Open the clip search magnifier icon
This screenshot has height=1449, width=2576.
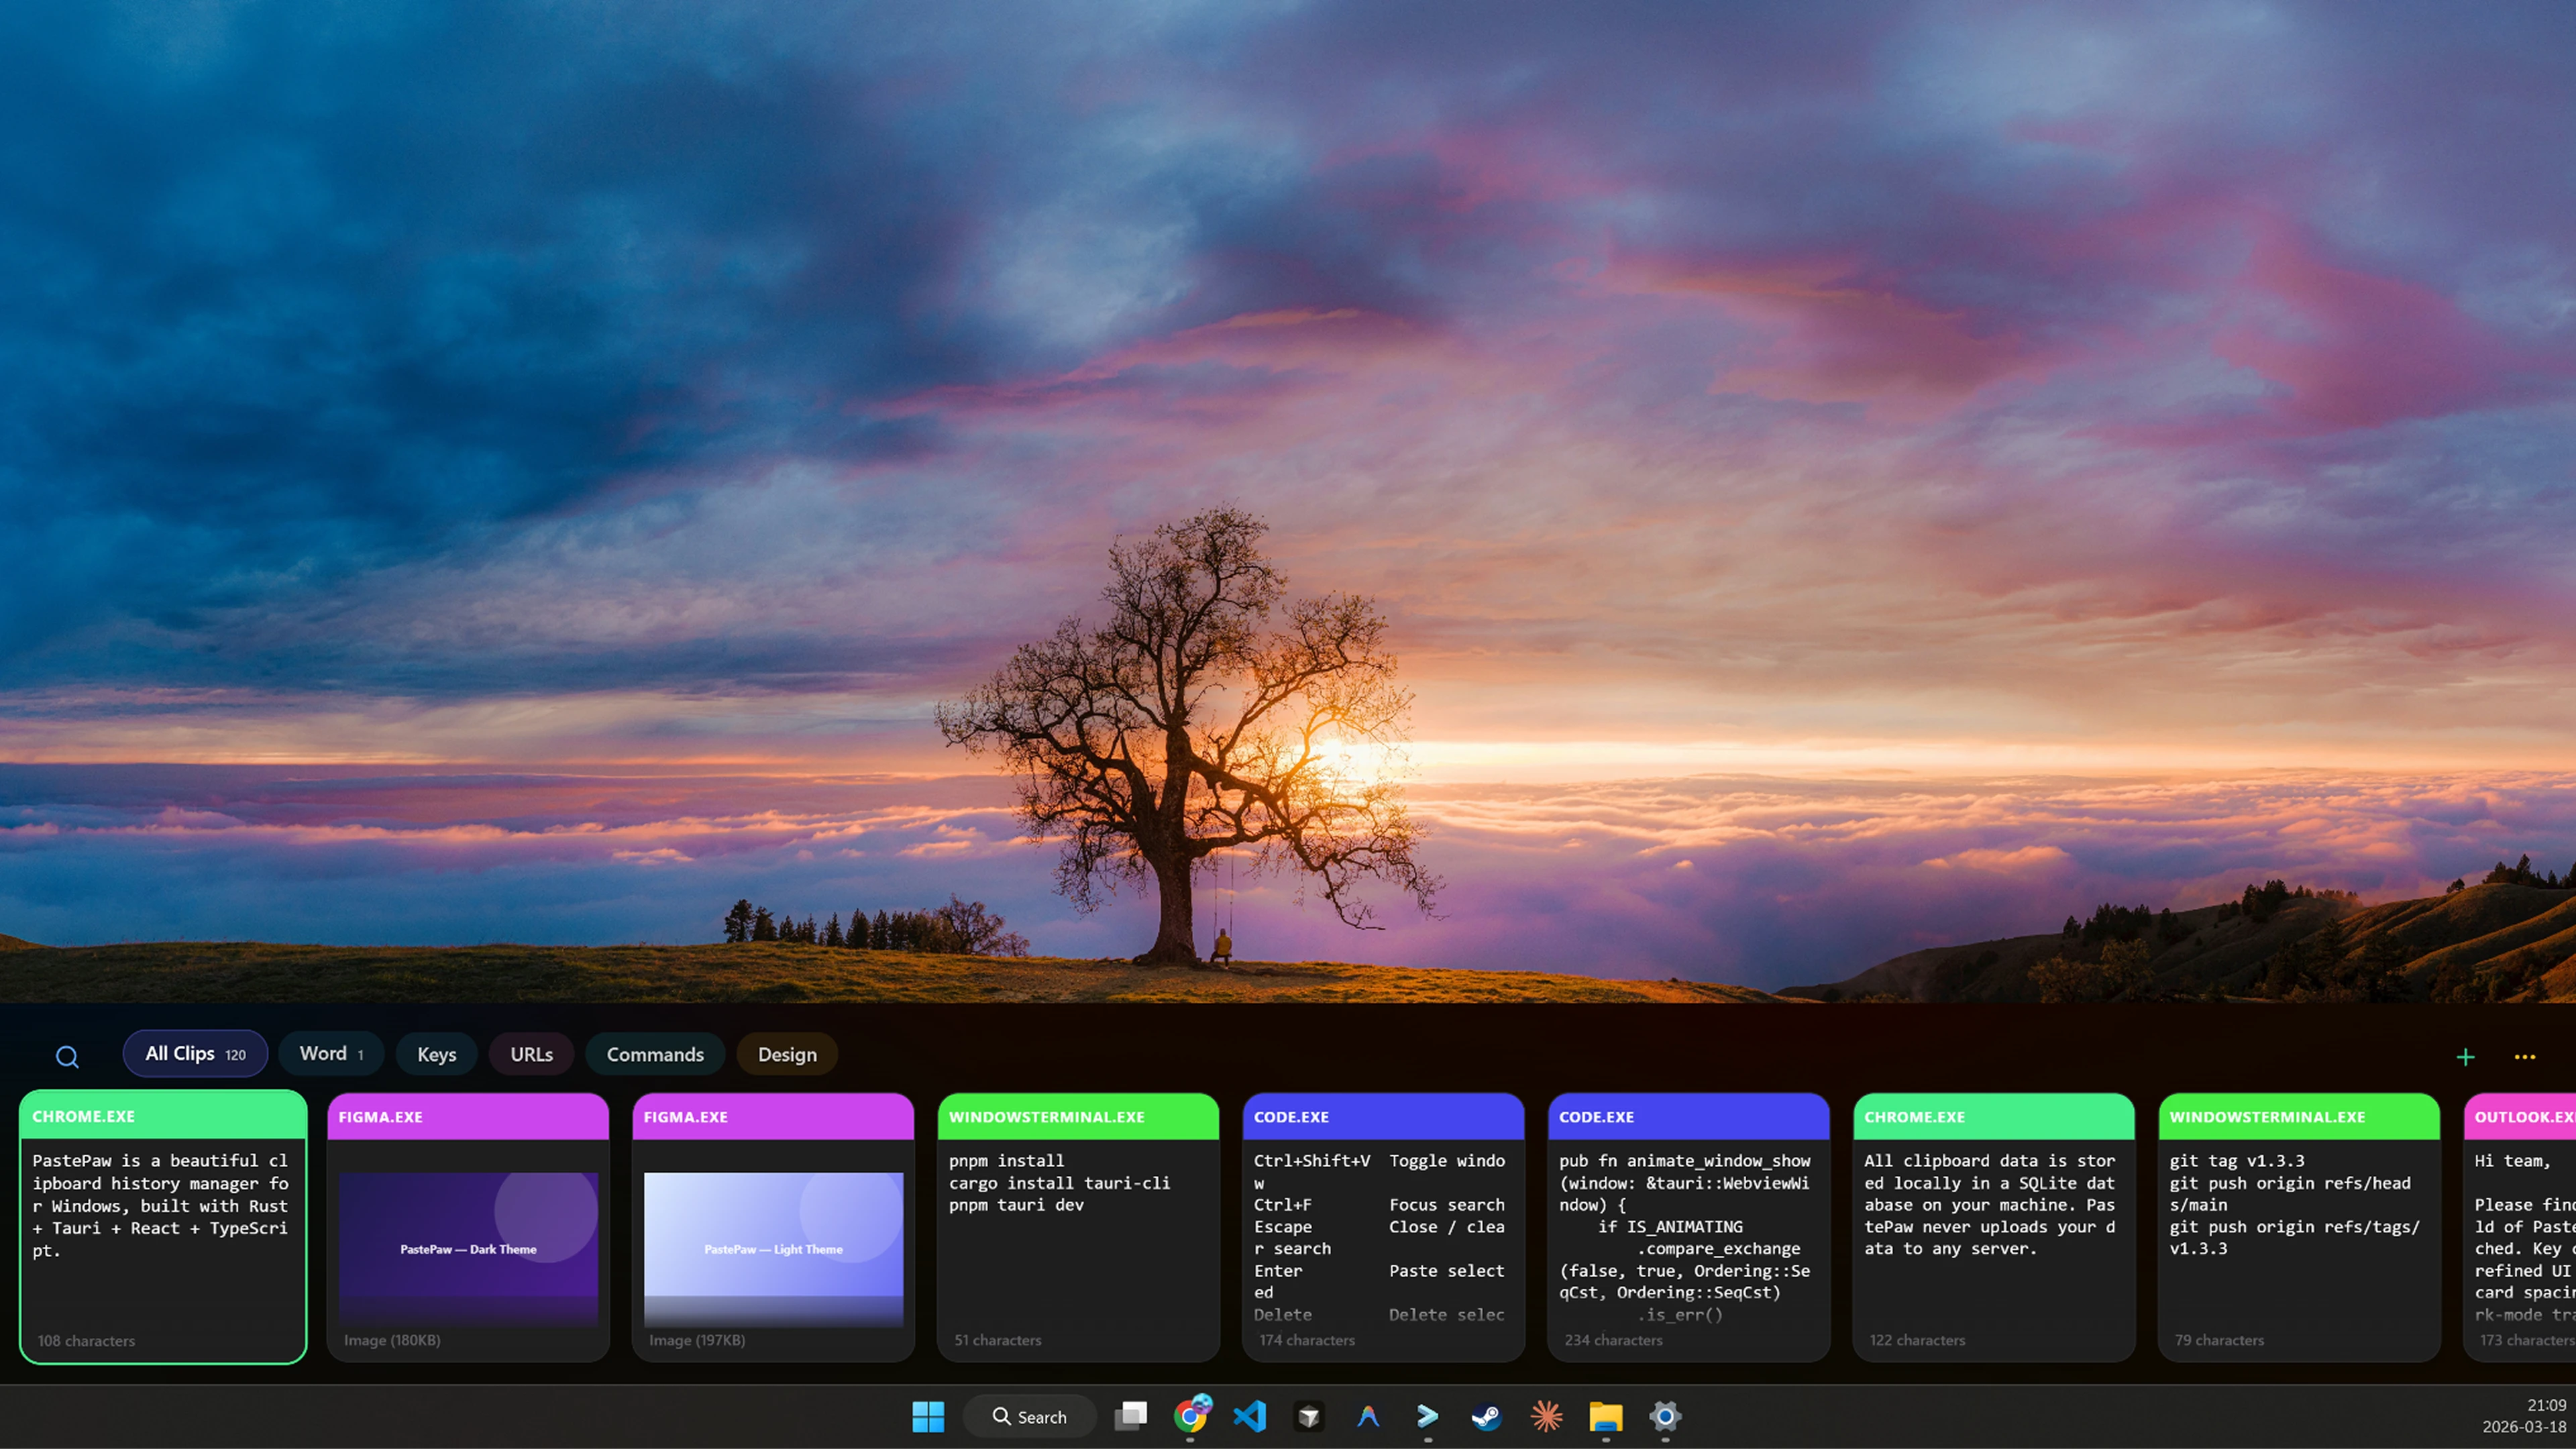click(67, 1056)
